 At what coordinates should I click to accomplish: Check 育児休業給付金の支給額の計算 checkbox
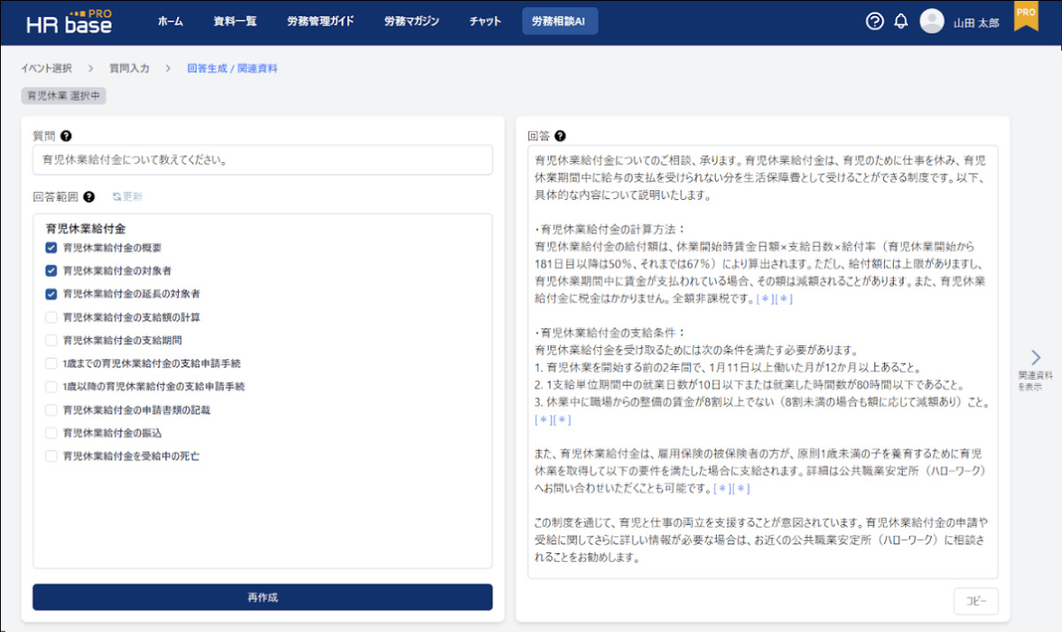(51, 317)
